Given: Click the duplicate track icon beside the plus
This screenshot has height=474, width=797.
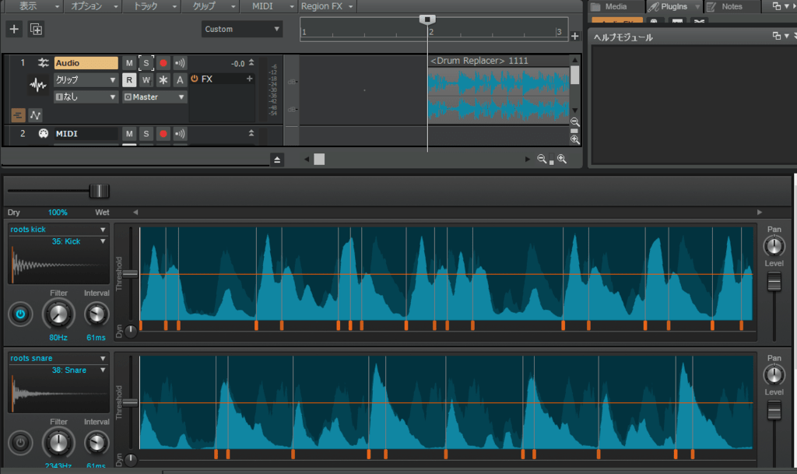Looking at the screenshot, I should (x=36, y=29).
